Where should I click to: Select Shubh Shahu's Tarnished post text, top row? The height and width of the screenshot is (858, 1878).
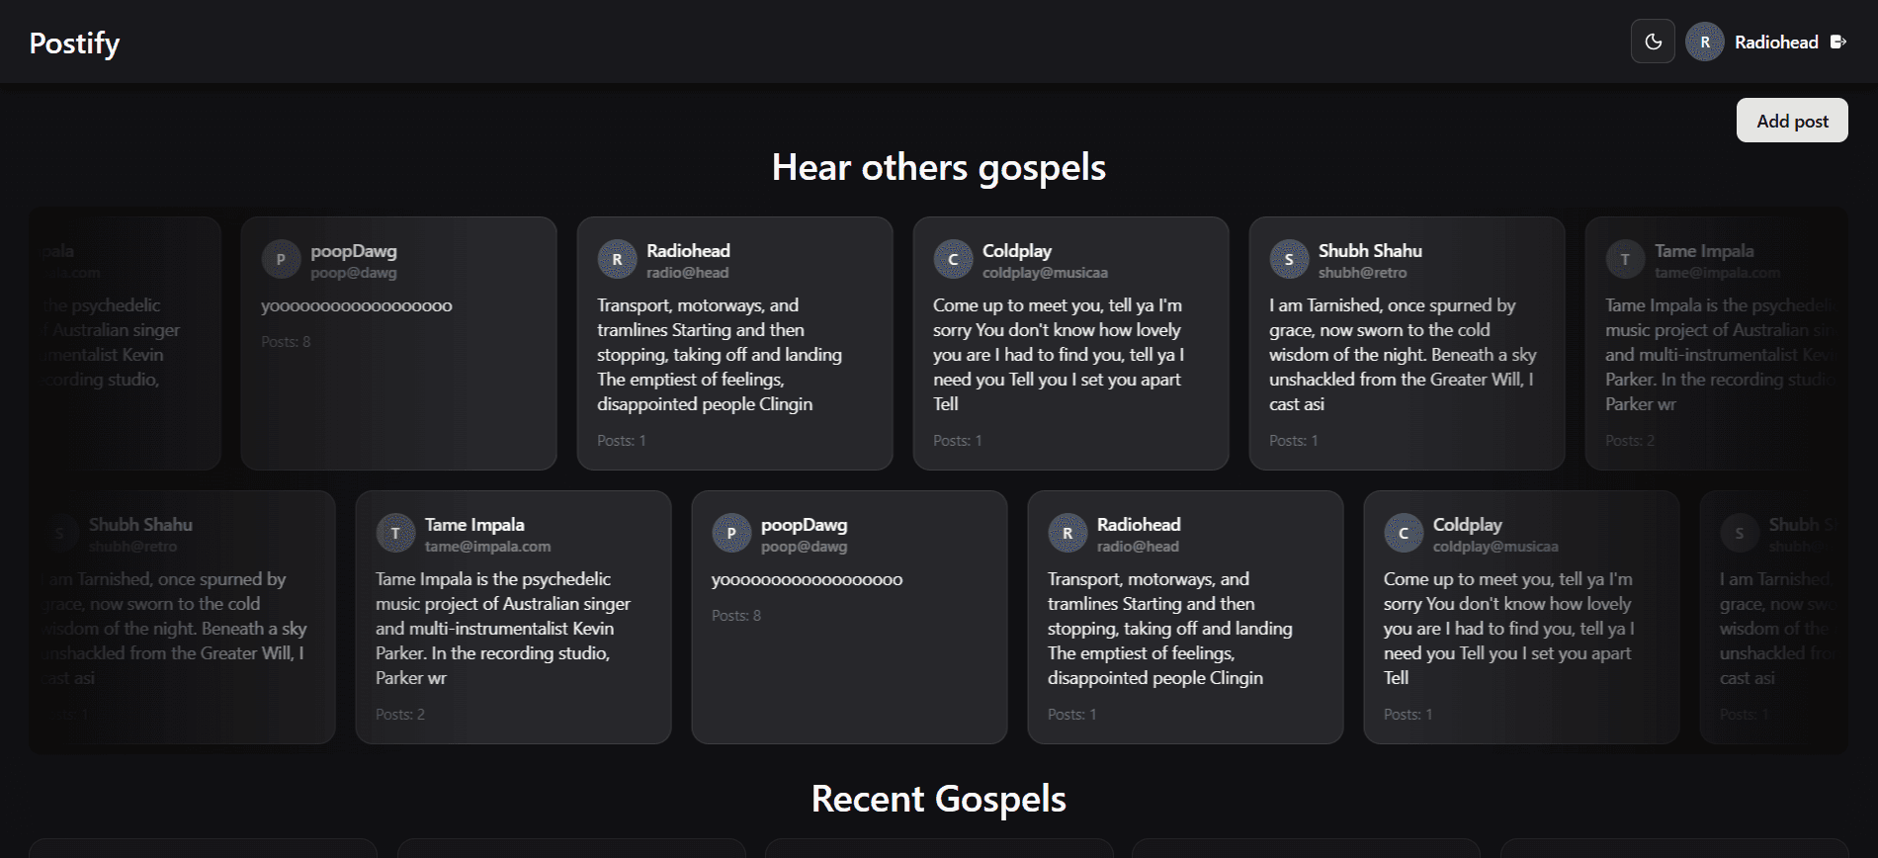(1402, 355)
